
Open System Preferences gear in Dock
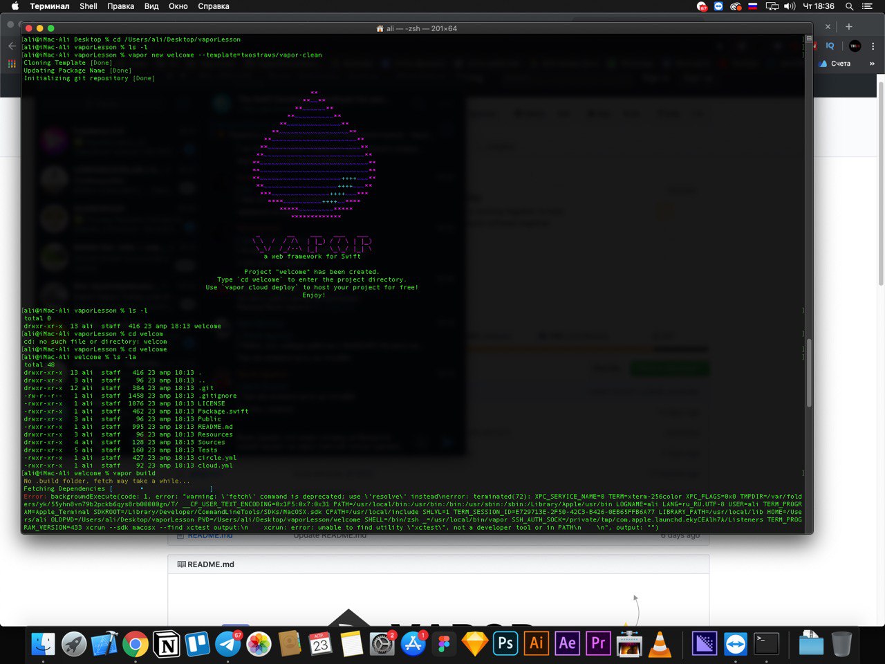(x=382, y=645)
